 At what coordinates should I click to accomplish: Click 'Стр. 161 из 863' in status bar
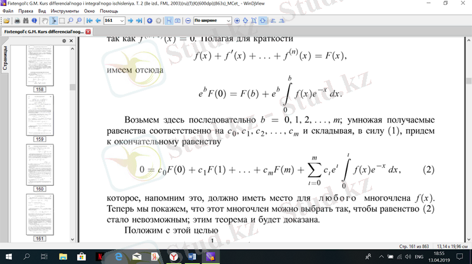[x=414, y=246]
